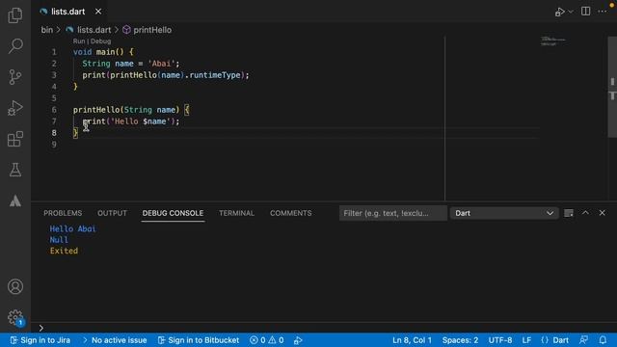The width and height of the screenshot is (617, 347).
Task: Close the lists.dart tab
Action: [98, 12]
